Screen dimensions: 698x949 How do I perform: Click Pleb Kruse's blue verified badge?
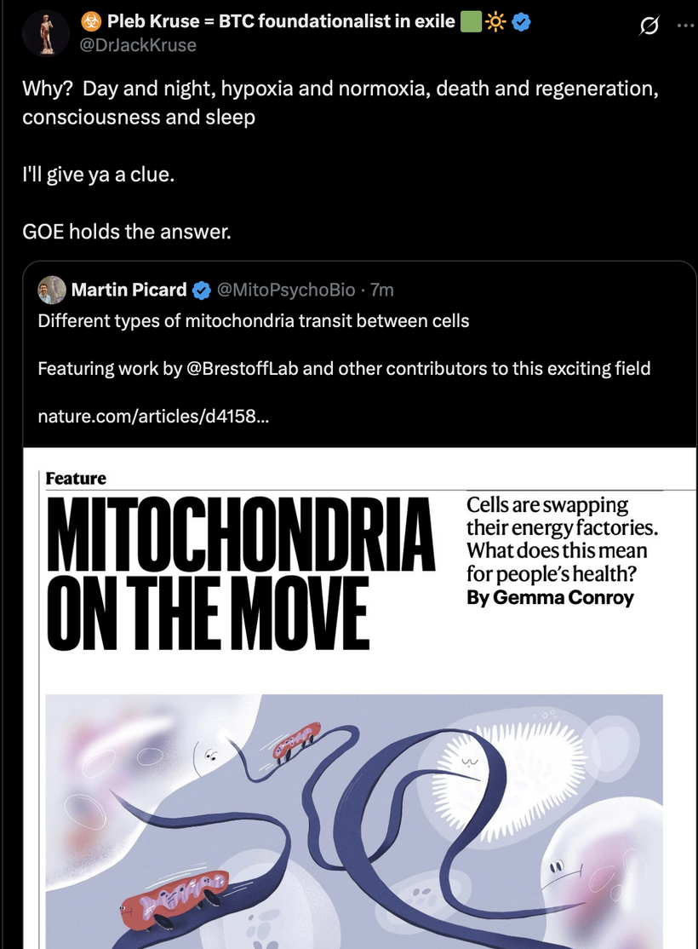tap(522, 22)
